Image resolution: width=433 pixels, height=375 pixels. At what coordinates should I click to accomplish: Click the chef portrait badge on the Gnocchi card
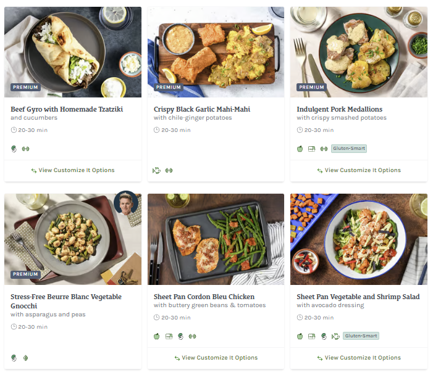pyautogui.click(x=126, y=204)
